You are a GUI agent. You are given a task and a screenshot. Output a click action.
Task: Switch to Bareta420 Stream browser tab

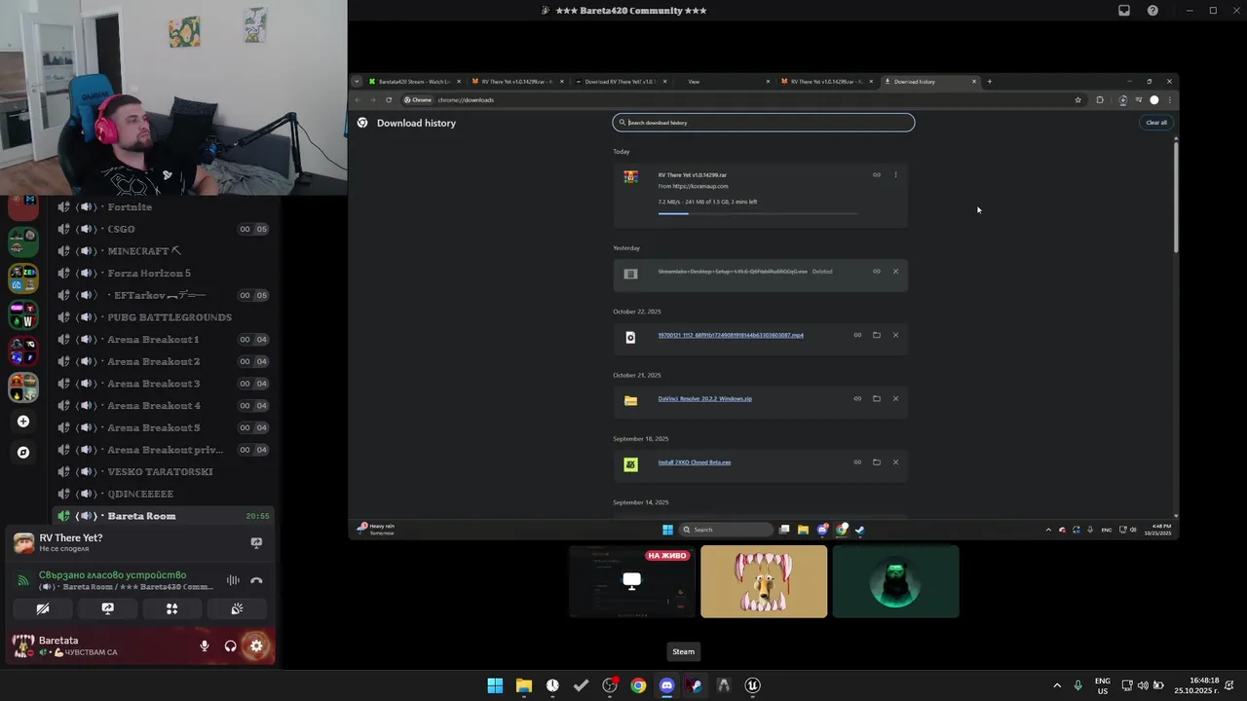[413, 82]
